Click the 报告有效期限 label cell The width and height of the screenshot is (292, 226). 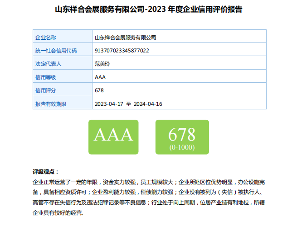63,103
